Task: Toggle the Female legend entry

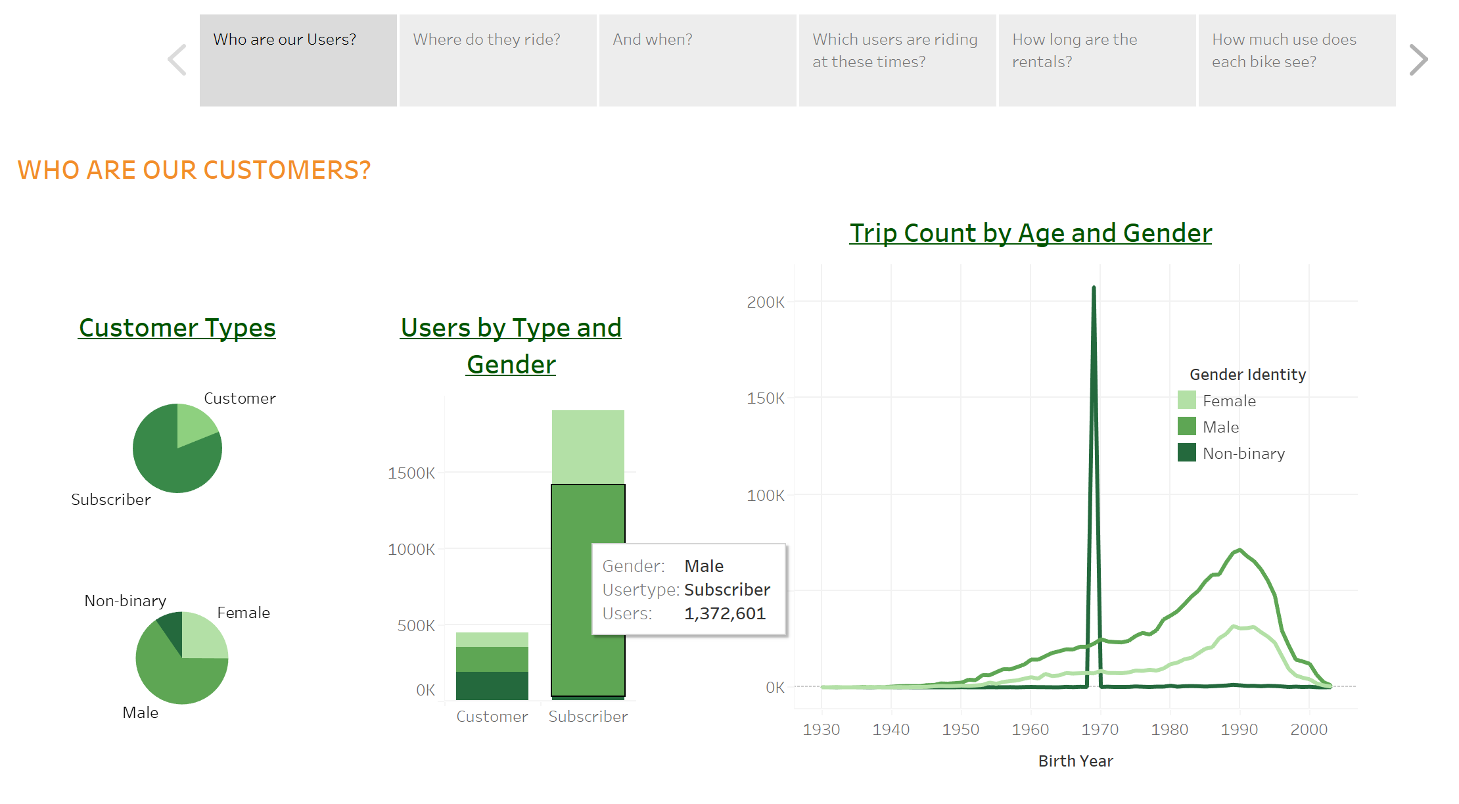Action: (1228, 400)
